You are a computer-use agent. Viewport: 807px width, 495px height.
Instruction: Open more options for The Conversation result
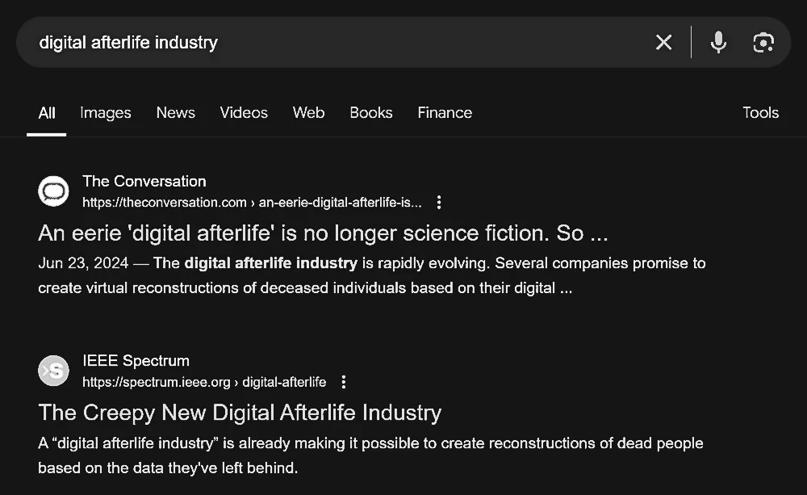(439, 203)
